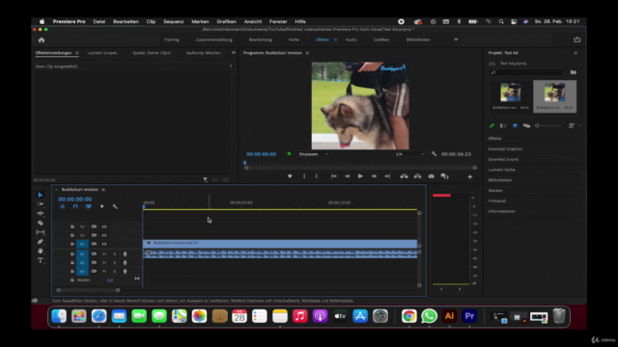The width and height of the screenshot is (618, 347).
Task: Toggle visibility eye of track V3
Action: 104,227
